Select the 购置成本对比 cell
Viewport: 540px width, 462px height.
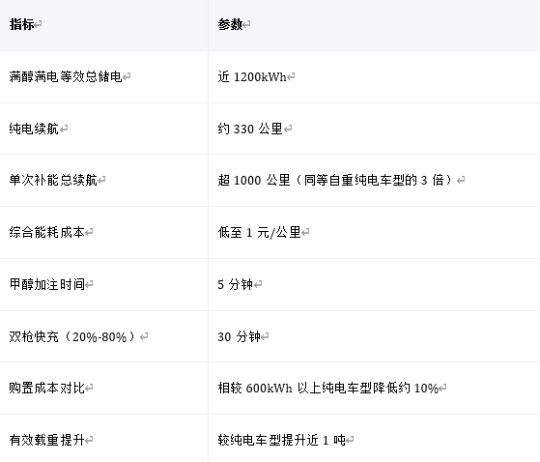(103, 389)
